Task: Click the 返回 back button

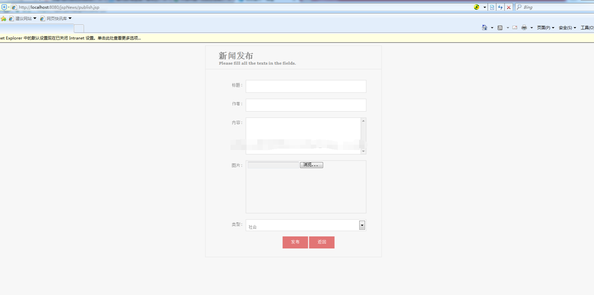Action: [x=322, y=242]
